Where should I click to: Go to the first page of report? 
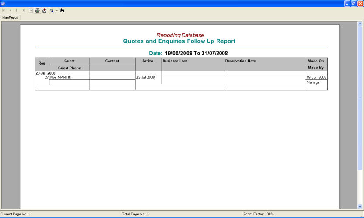3,10
